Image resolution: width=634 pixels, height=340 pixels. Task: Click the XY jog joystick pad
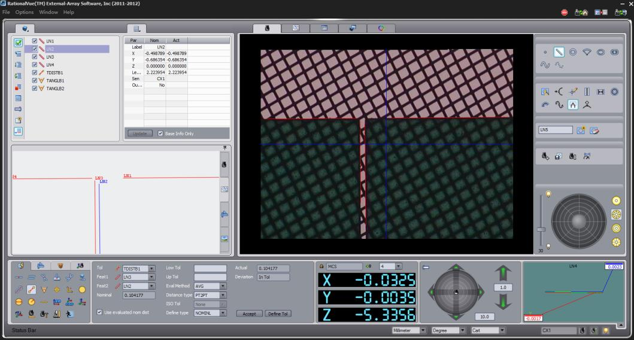456,292
